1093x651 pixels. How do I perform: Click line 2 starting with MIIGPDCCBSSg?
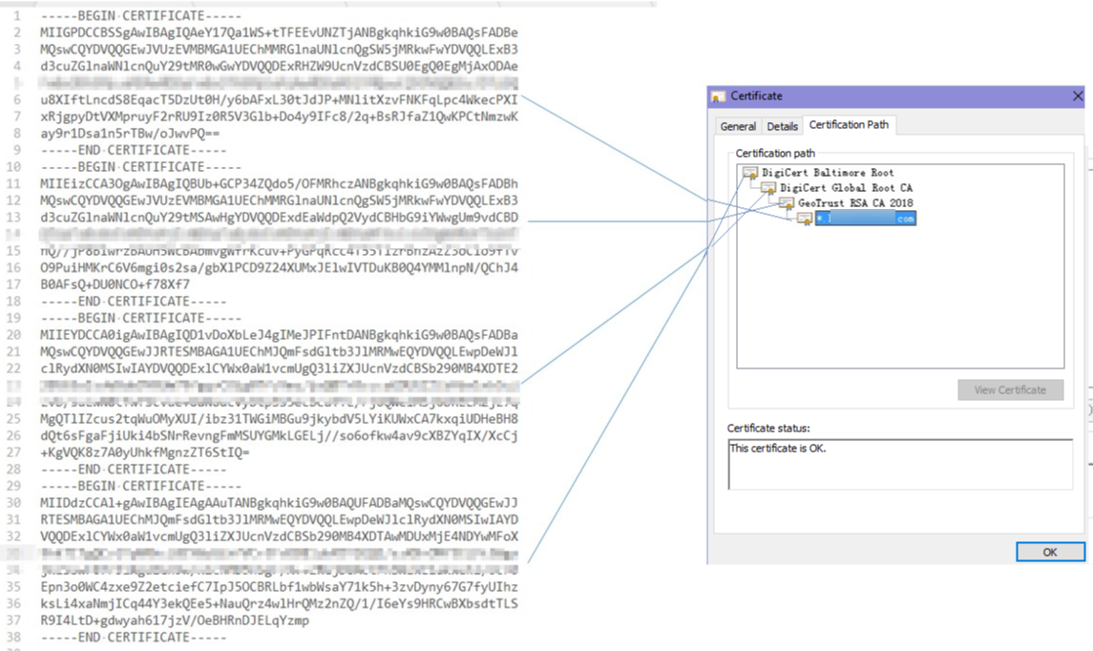(279, 32)
